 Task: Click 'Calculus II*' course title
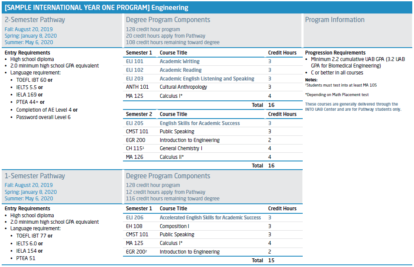[x=171, y=157]
